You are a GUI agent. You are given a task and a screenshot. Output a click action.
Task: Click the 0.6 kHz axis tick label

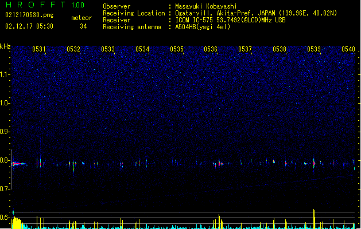tap(5, 218)
